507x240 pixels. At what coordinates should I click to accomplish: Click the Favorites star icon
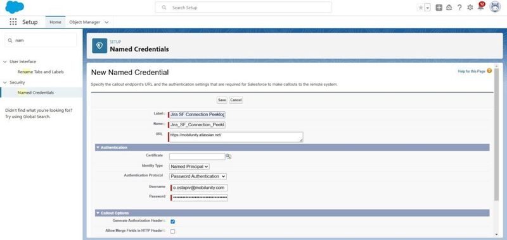click(x=421, y=8)
